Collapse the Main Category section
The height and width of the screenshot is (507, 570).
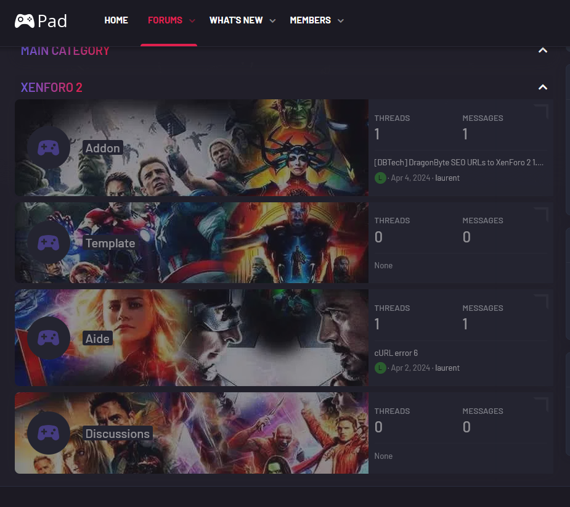(x=542, y=51)
